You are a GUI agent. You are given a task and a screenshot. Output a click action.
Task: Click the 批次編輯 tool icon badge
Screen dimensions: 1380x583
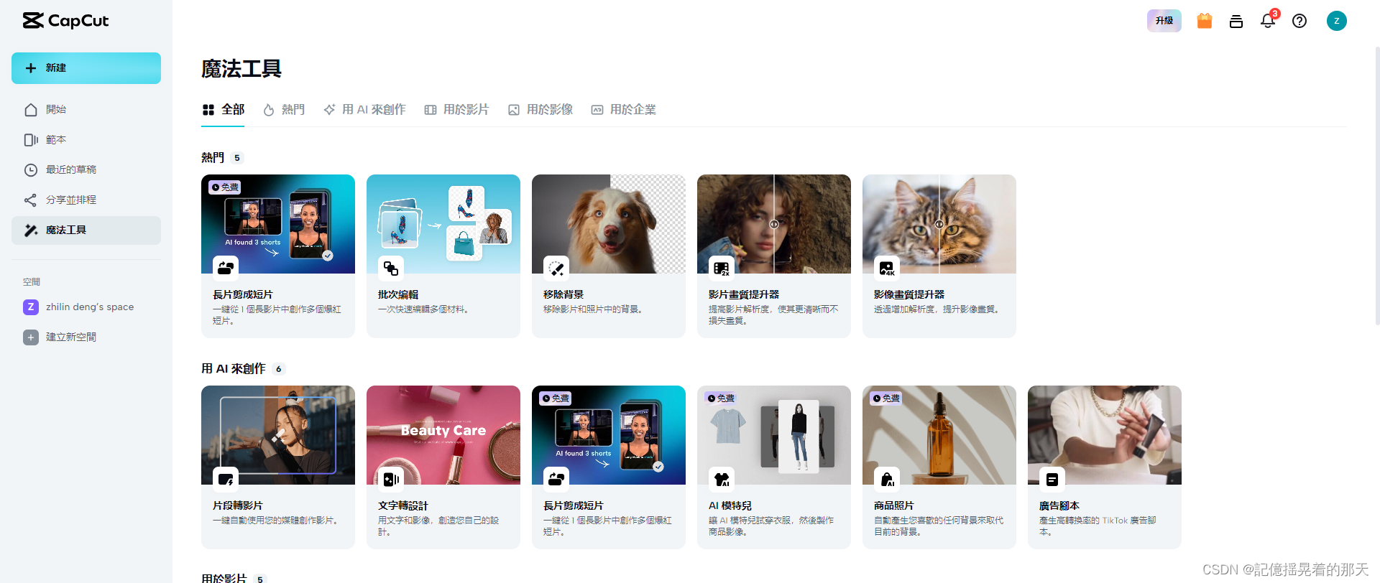pyautogui.click(x=391, y=269)
